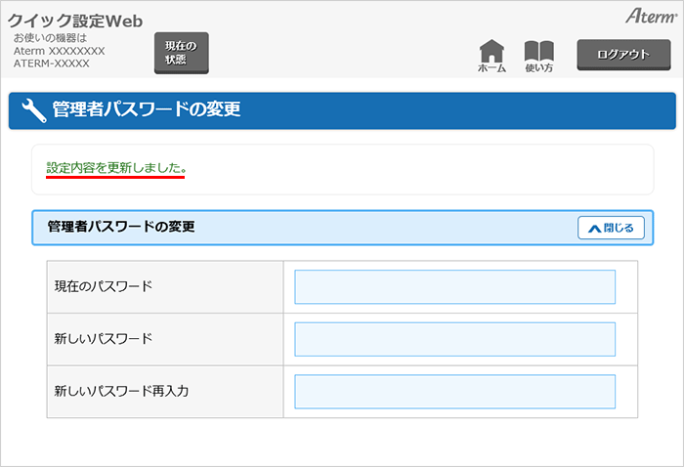
Task: Select the 使い方 text label
Action: [538, 68]
